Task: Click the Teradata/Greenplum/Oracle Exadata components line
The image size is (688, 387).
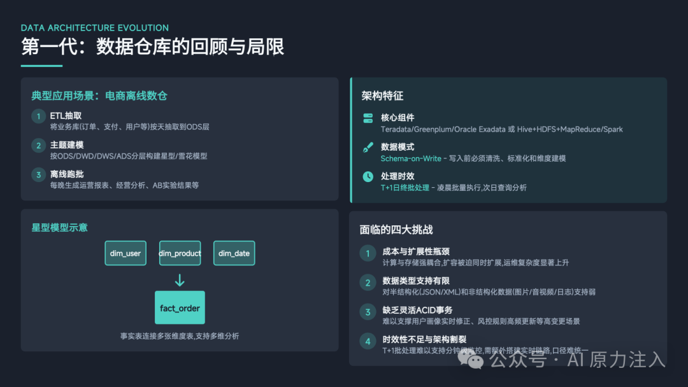Action: (501, 129)
